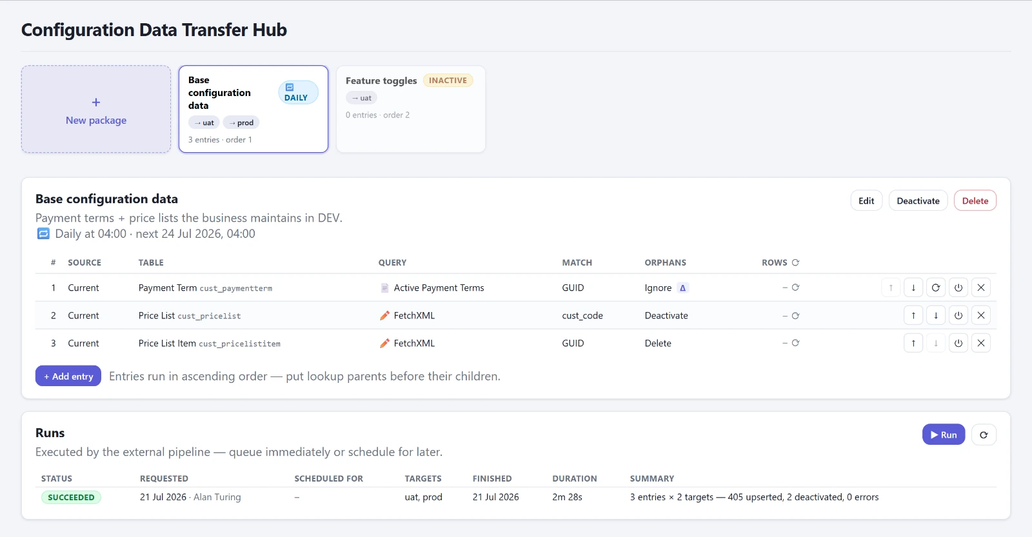The width and height of the screenshot is (1032, 537).
Task: Select the Base configuration data package card
Action: pos(253,110)
